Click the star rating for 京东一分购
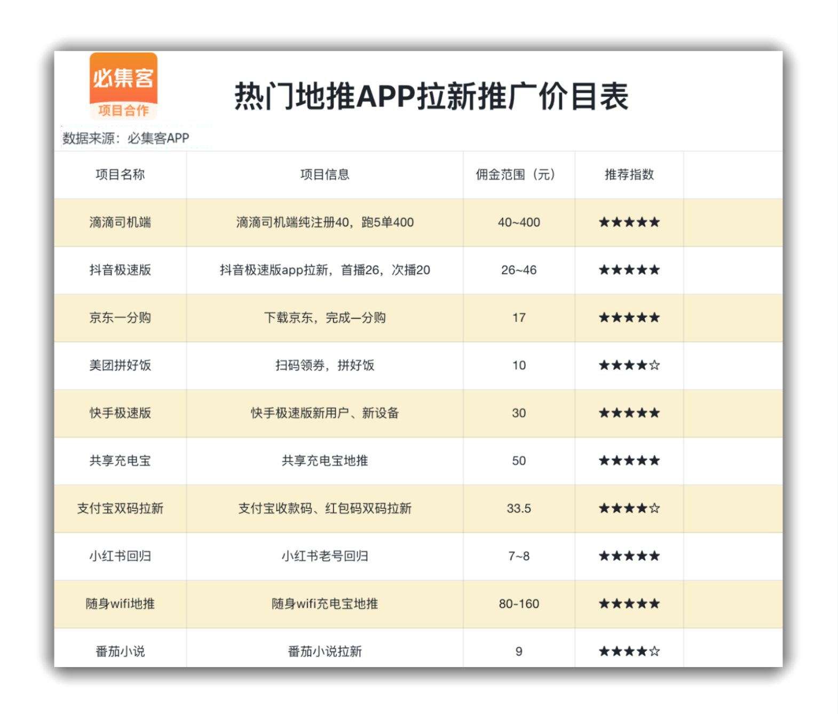 tap(629, 318)
